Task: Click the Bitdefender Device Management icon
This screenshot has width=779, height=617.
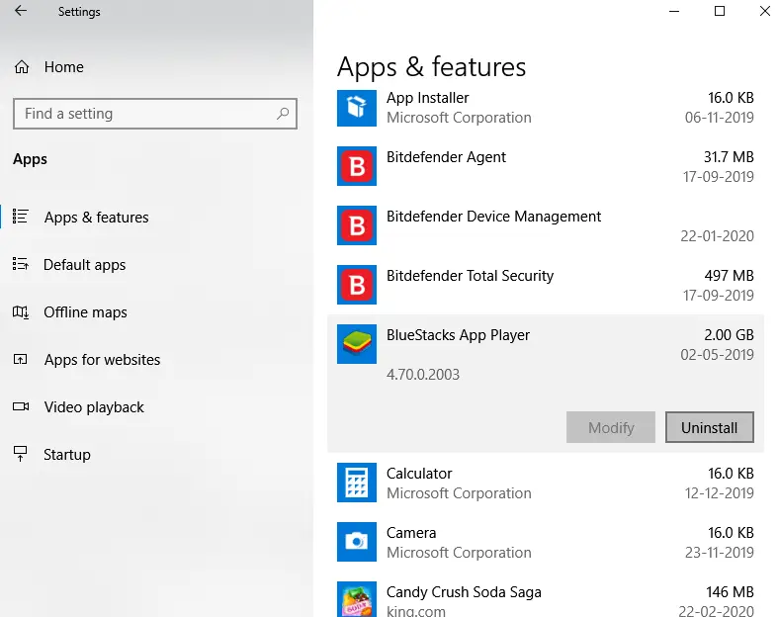Action: coord(357,225)
